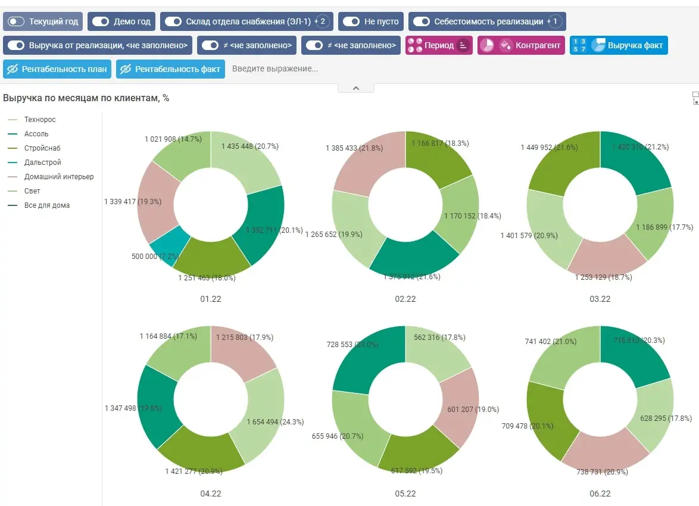
Task: Click the multi-pie icon on Период chip
Action: 414,45
